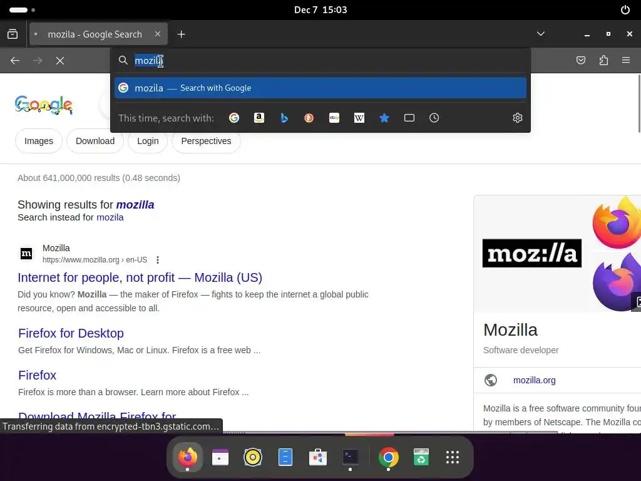Select the Login filter chip
641x481 pixels.
[x=148, y=141]
